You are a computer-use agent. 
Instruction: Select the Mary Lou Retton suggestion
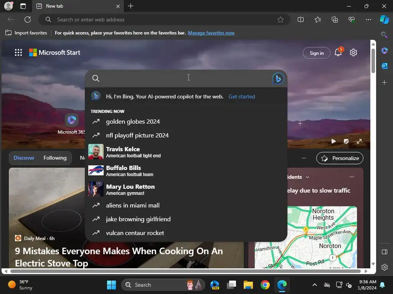click(186, 189)
